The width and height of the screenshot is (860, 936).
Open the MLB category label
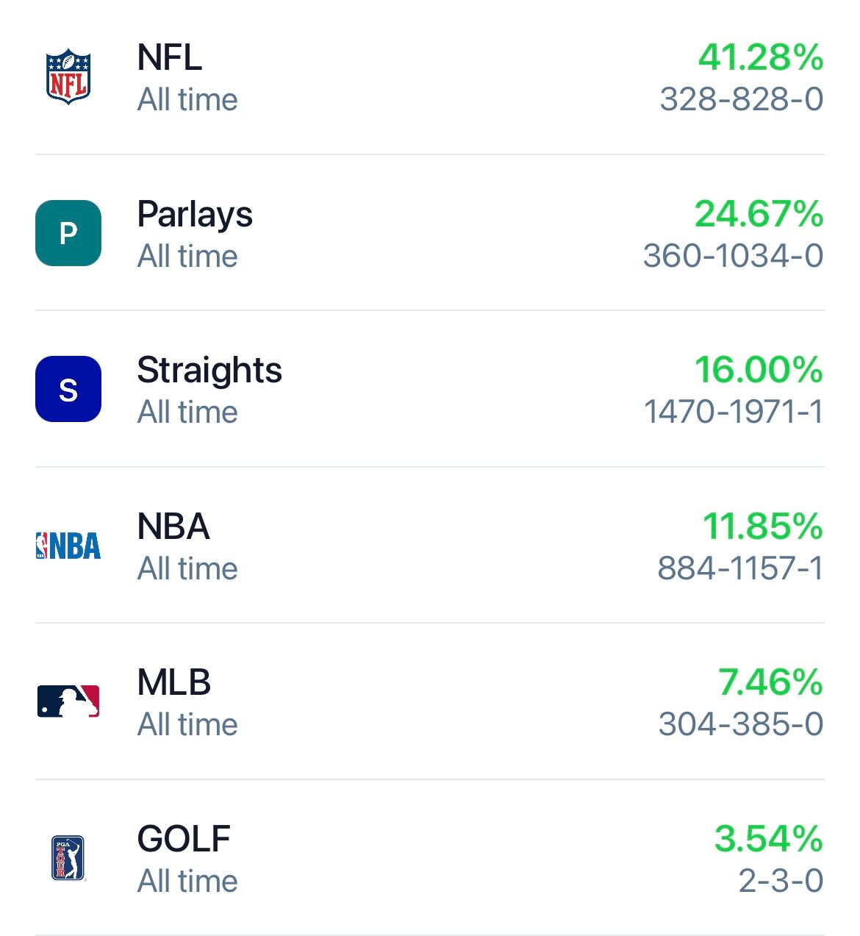coord(174,682)
